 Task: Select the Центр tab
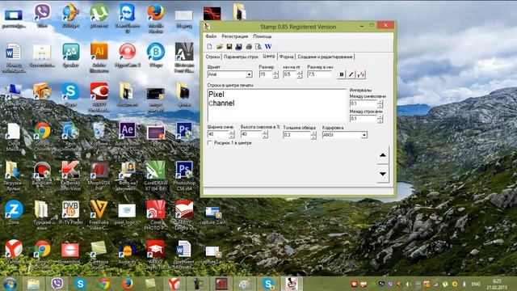269,57
